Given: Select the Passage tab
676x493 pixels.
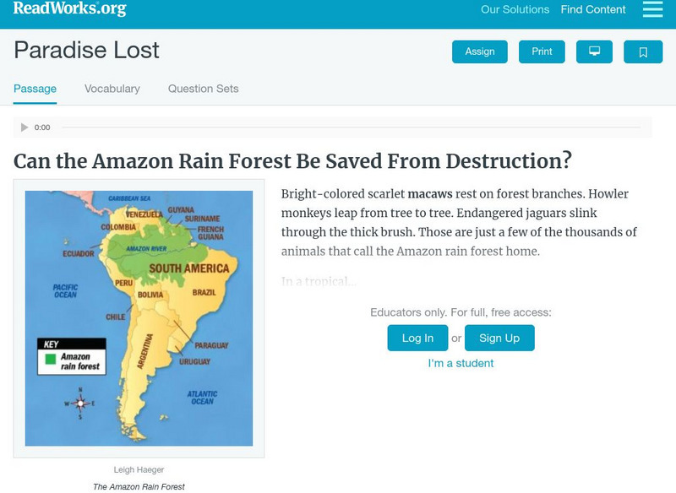Looking at the screenshot, I should click(35, 89).
